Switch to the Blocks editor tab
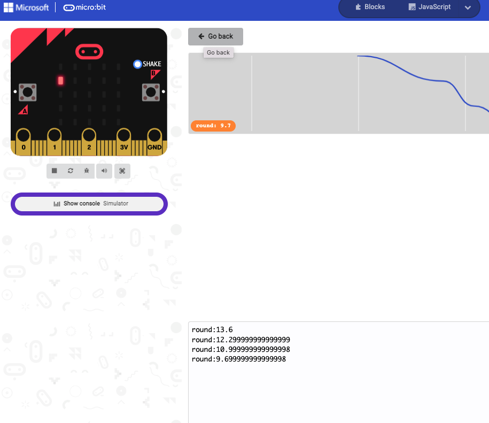 [x=370, y=7]
